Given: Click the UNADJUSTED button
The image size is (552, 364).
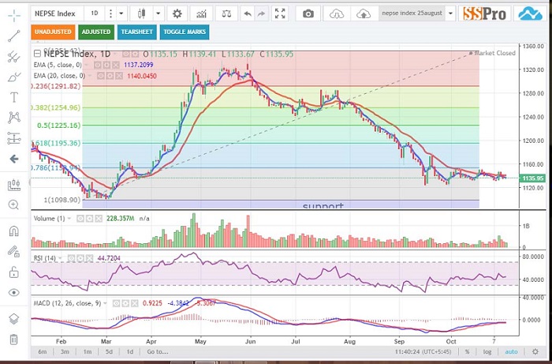Looking at the screenshot, I should [53, 32].
